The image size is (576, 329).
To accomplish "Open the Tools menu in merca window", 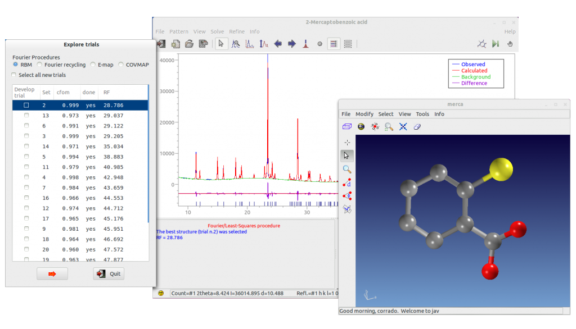I will [422, 114].
